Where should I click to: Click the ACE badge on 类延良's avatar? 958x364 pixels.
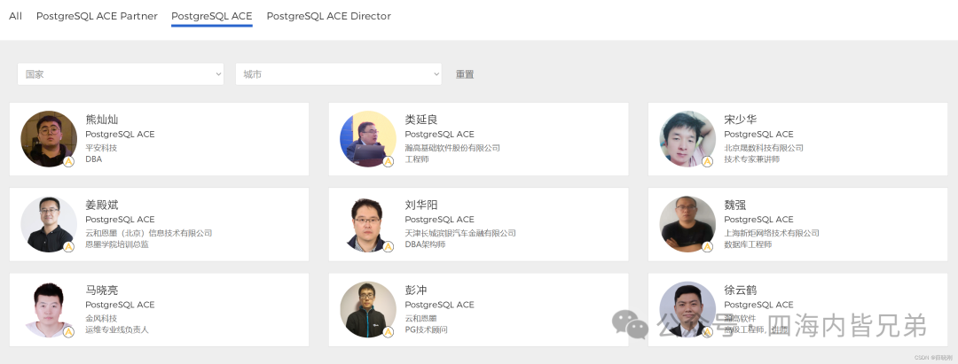(388, 161)
